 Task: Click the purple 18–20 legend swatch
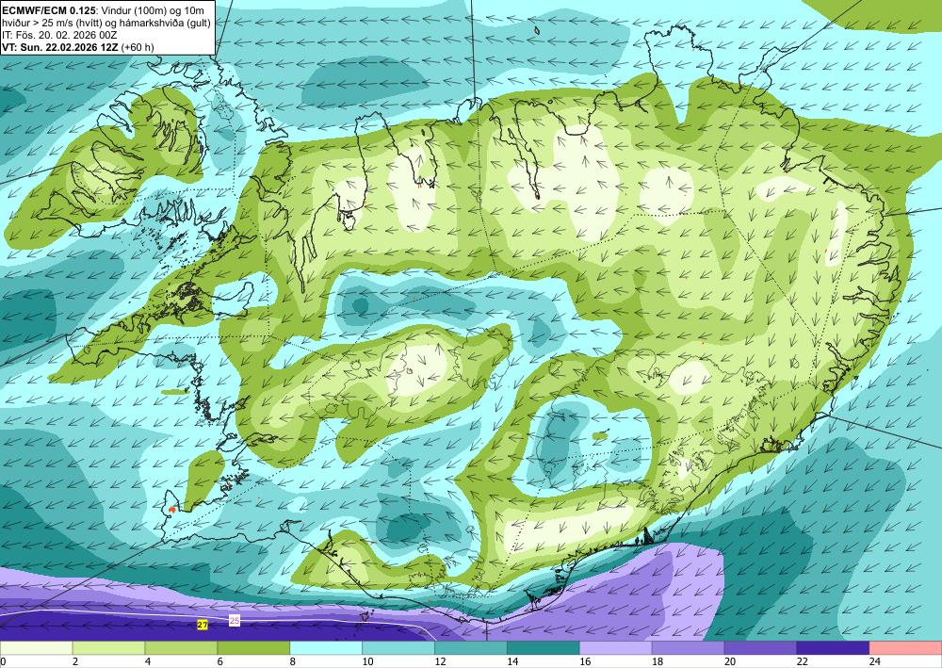coord(688,647)
